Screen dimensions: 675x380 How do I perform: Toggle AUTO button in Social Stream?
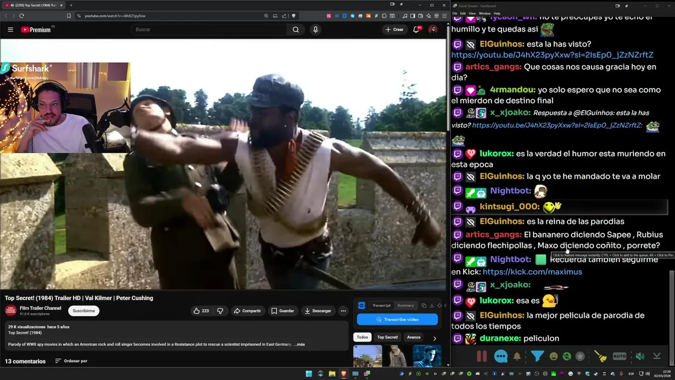click(x=620, y=356)
